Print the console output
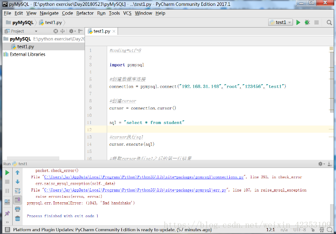Image resolution: width=336 pixels, height=234 pixels. coord(18,209)
